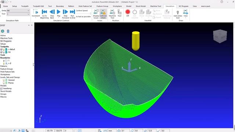Screen dimensions: 235x132
Task: Click the safety-status icon of toolpath fr6
Action: (1, 52)
